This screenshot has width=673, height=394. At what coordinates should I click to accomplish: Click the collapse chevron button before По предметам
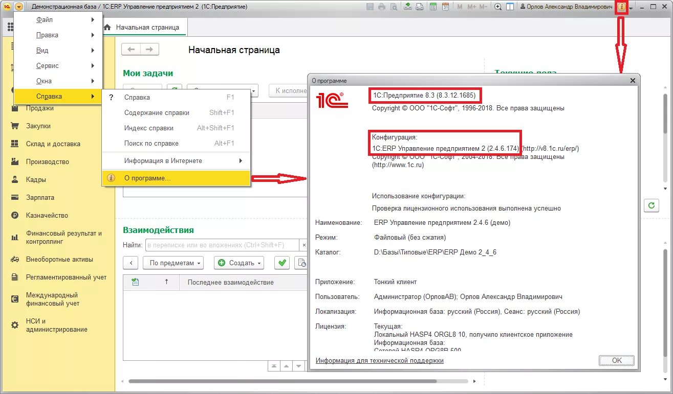click(131, 263)
